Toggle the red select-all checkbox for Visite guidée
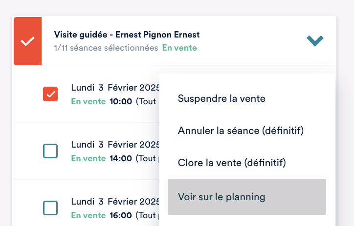Image resolution: width=354 pixels, height=226 pixels. [27, 41]
